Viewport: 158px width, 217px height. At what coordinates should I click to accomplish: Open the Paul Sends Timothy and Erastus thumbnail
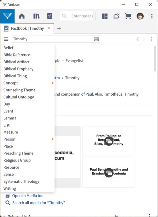coord(109,173)
